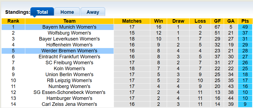Click the Rank column header
253x108 pixels.
[x=13, y=21]
